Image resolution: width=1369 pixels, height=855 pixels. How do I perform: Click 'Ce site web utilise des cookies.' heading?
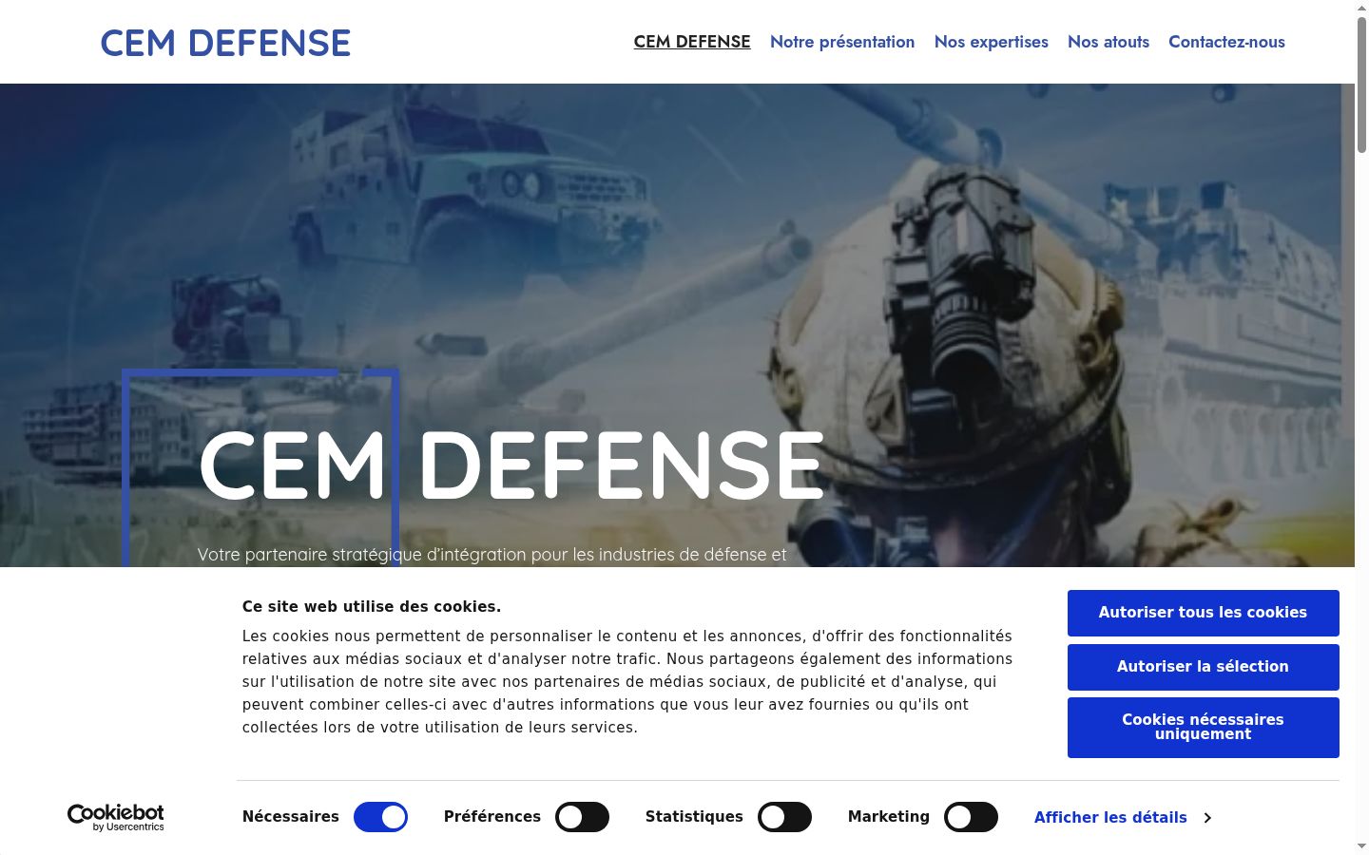coord(372,606)
